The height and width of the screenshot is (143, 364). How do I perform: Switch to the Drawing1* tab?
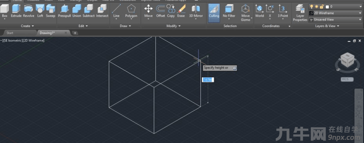(x=47, y=33)
